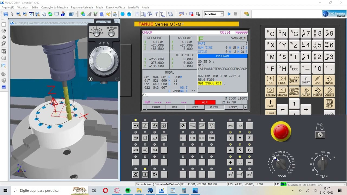Click the HELP key on keypad

[329, 103]
